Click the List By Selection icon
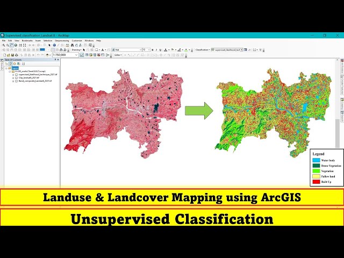Screen dimensions: 344x258 [x=18, y=63]
